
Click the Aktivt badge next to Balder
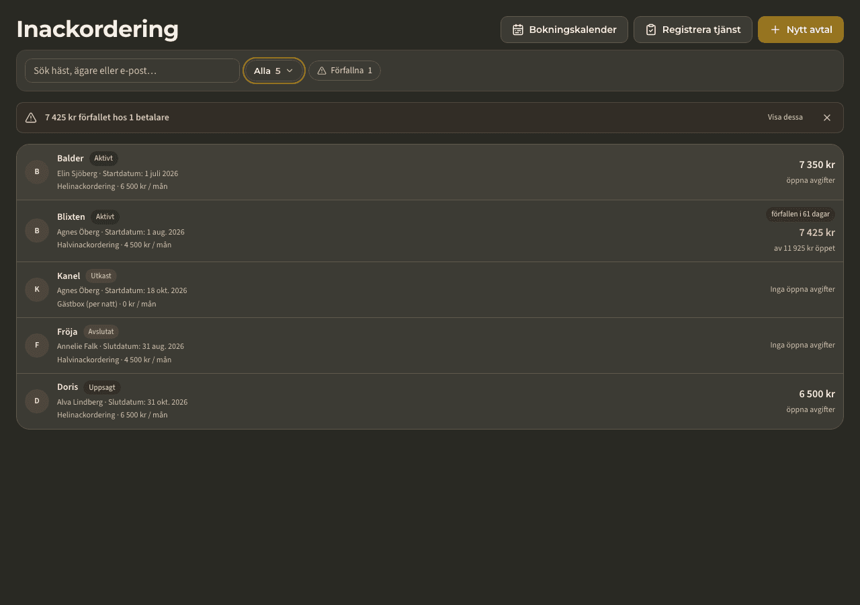coord(103,159)
